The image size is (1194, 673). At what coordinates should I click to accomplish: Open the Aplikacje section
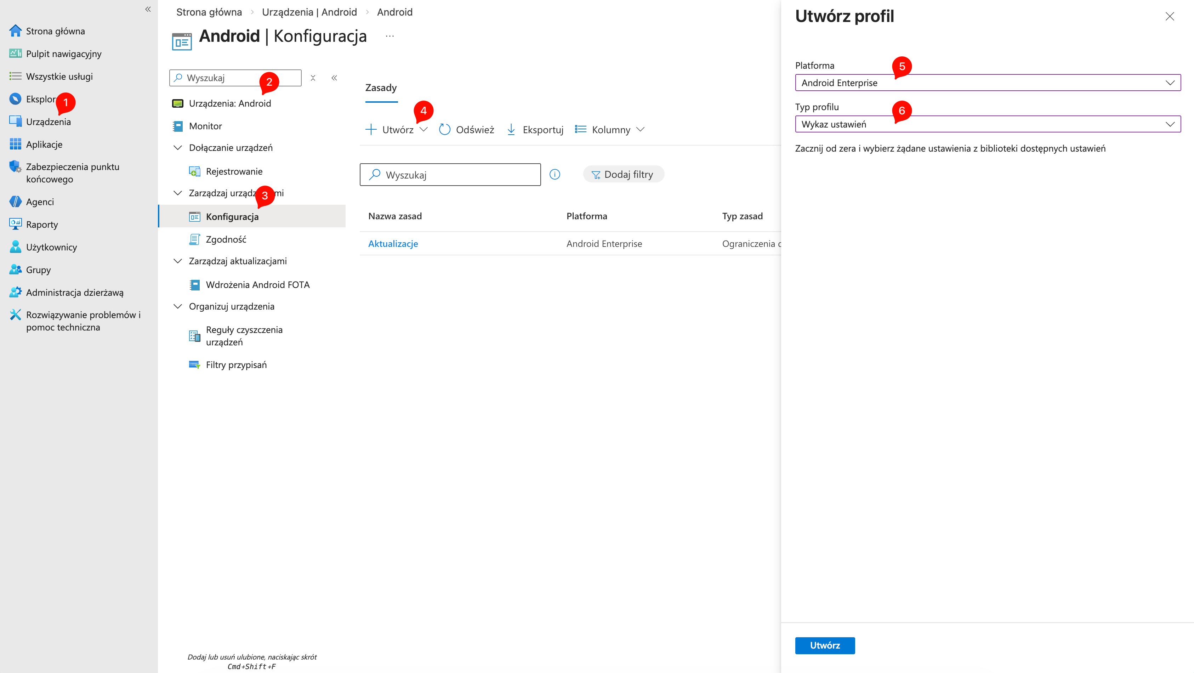44,144
